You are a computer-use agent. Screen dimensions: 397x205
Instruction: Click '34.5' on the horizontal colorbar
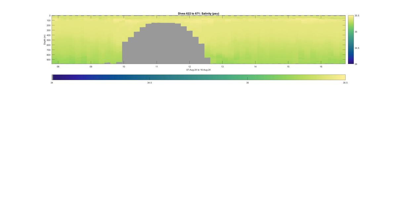pyautogui.click(x=150, y=83)
